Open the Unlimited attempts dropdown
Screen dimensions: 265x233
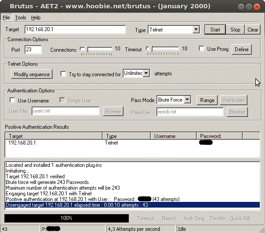click(136, 73)
